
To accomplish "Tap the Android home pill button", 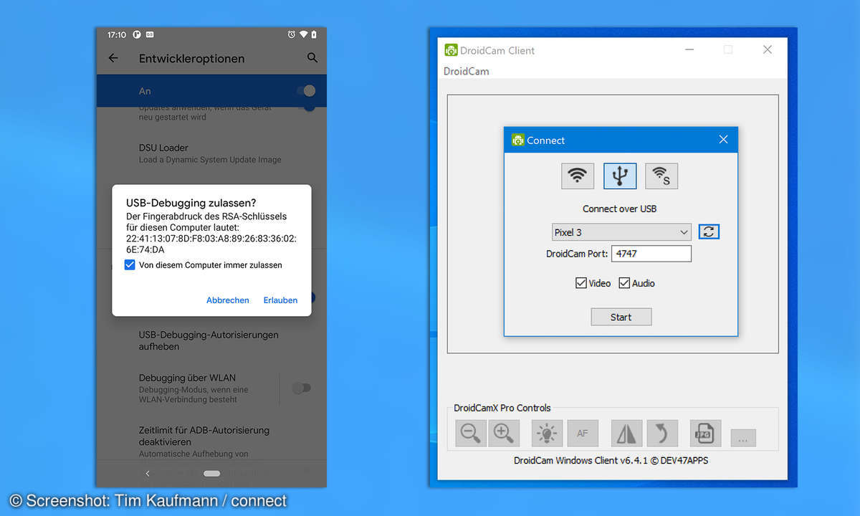I will coord(211,474).
